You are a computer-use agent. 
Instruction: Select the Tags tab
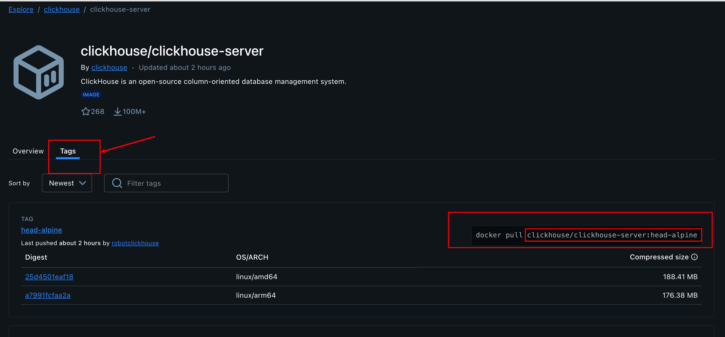68,151
